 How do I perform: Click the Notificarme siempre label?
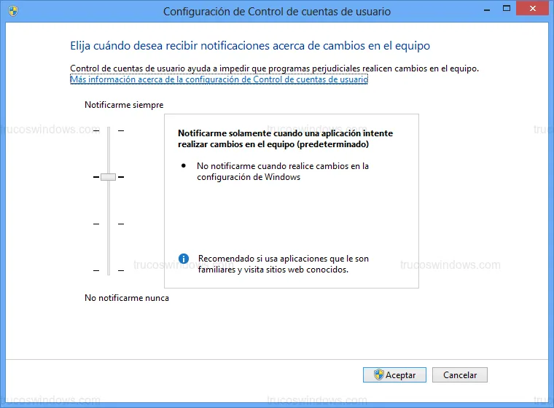pyautogui.click(x=124, y=105)
